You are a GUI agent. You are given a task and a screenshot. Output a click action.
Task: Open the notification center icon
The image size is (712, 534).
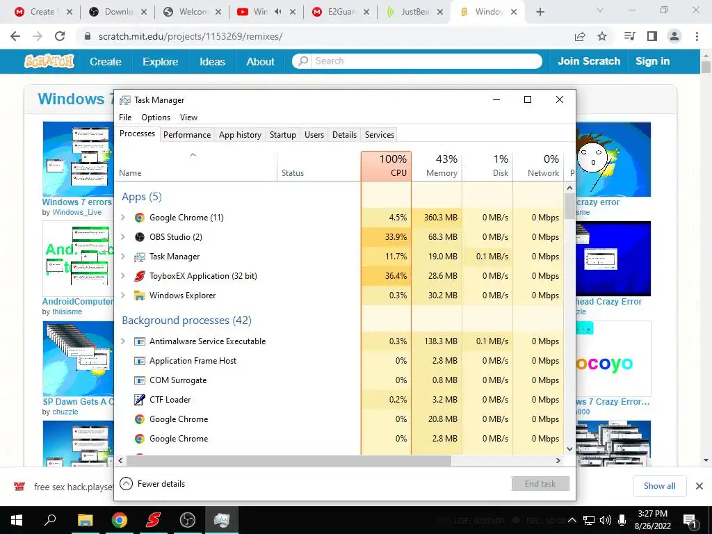click(690, 520)
